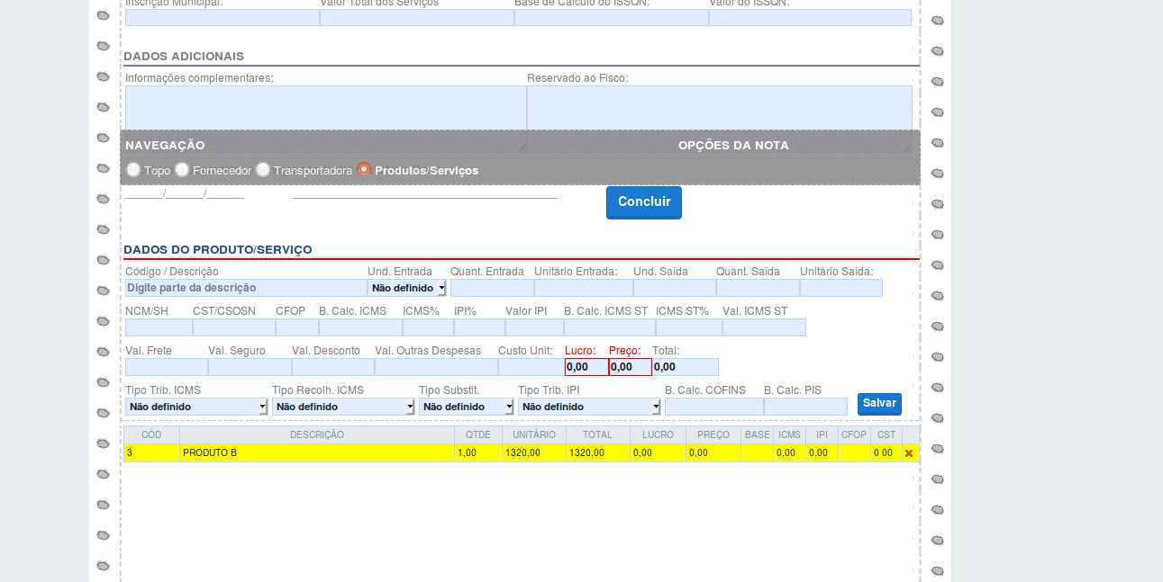Delete the PRODUTO B row with red X
The width and height of the screenshot is (1163, 582).
click(x=908, y=453)
